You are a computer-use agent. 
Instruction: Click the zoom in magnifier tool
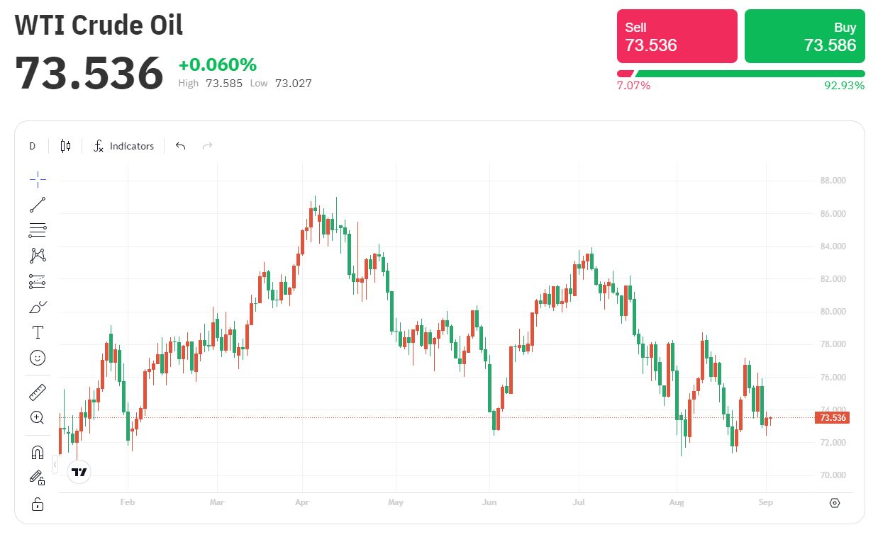38,417
